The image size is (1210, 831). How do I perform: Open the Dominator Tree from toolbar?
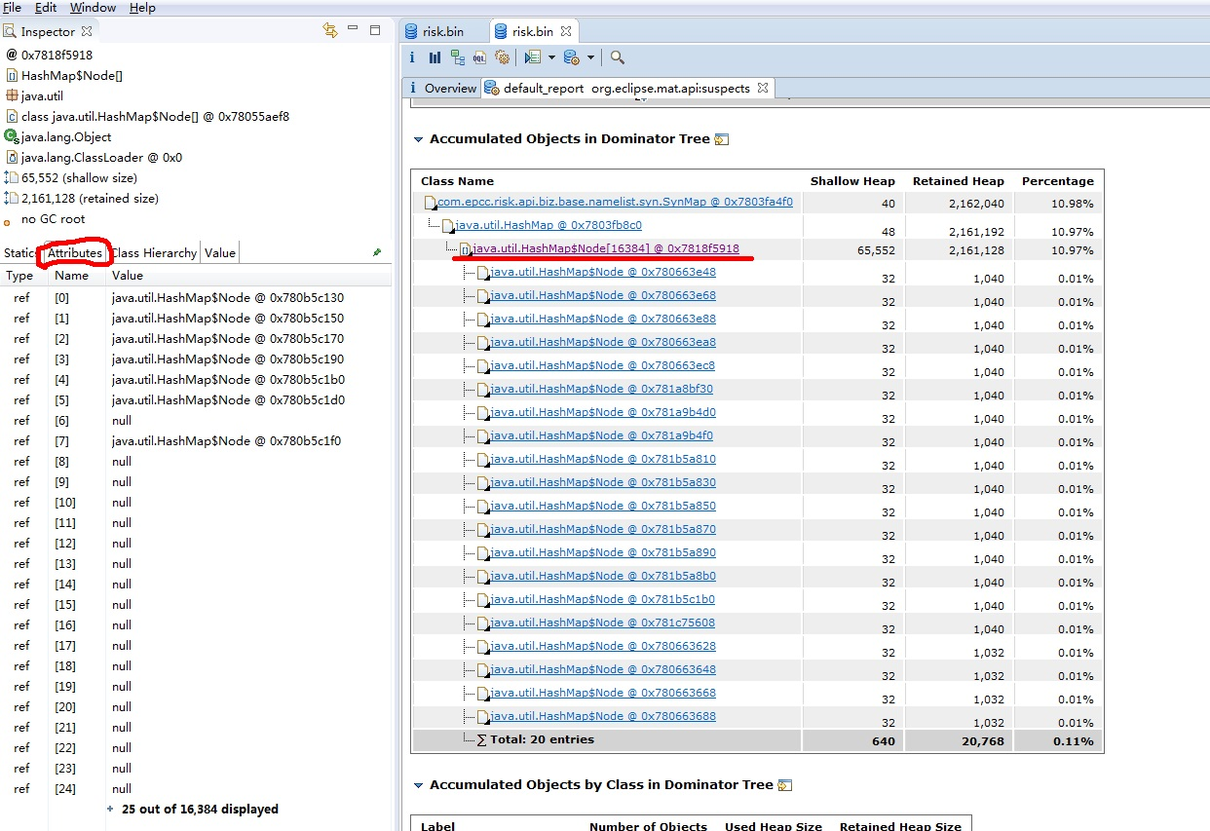click(x=458, y=57)
